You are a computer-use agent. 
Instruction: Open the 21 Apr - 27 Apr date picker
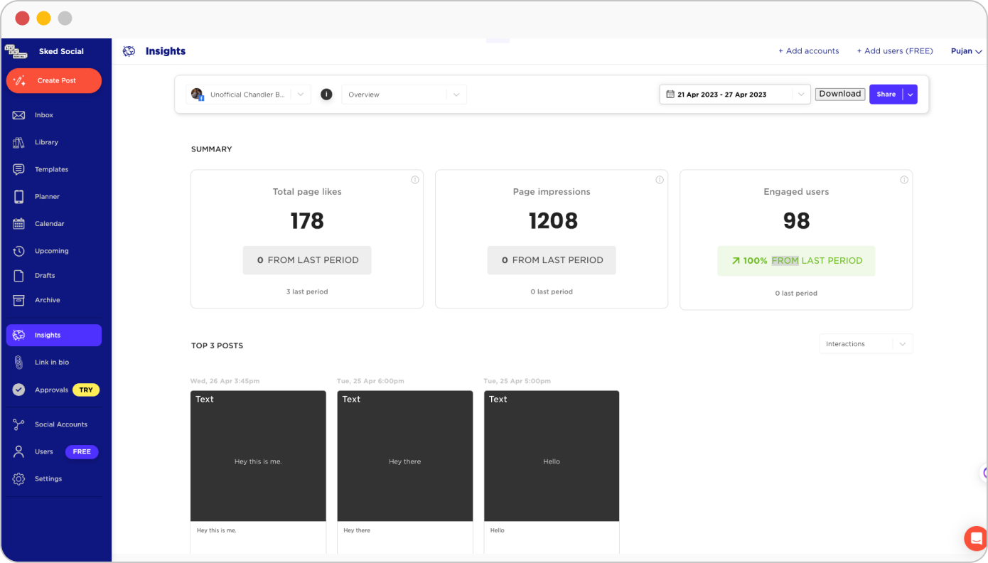(x=725, y=93)
